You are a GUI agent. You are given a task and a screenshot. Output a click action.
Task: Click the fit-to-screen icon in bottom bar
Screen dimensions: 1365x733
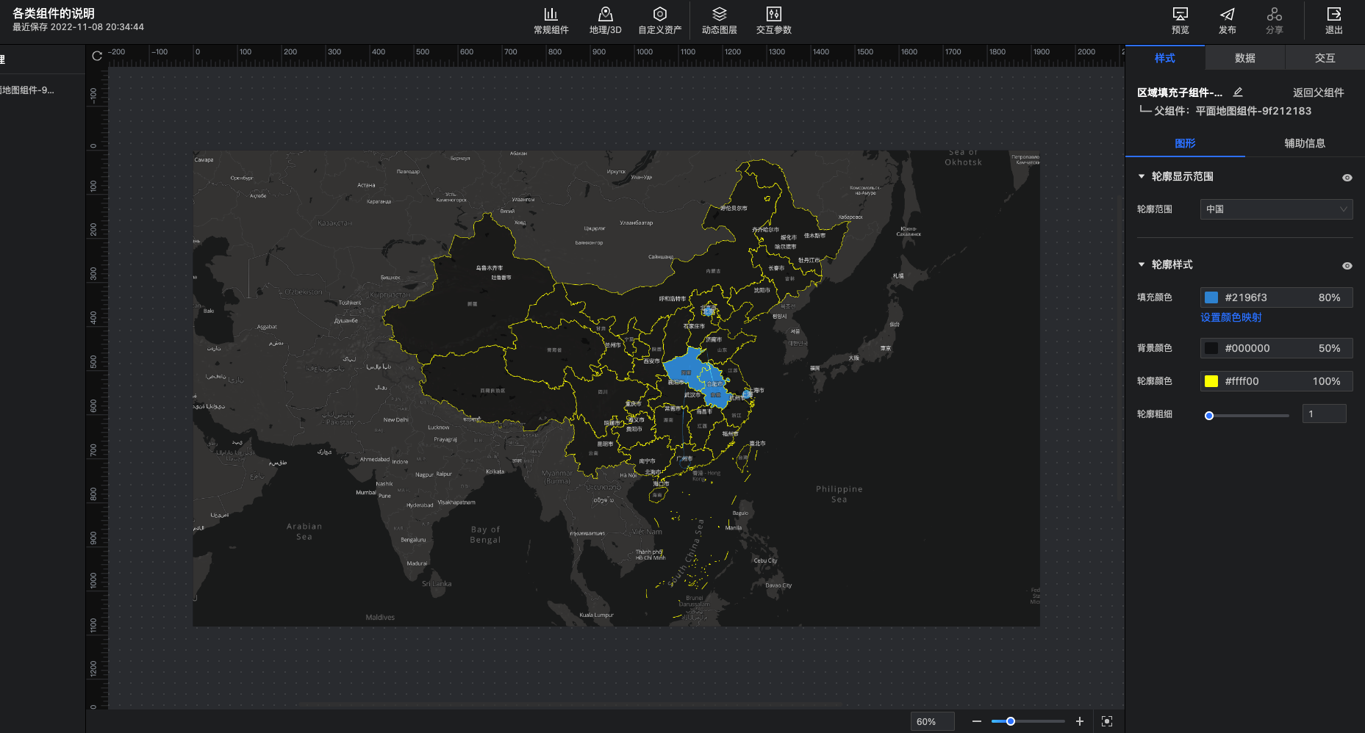1107,721
